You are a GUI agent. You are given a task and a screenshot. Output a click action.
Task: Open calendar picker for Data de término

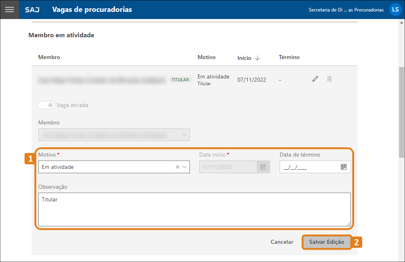pyautogui.click(x=343, y=167)
